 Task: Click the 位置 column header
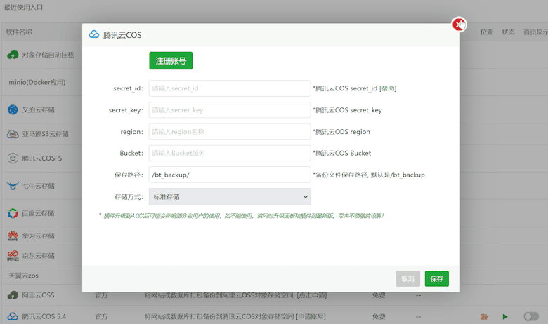pos(486,32)
